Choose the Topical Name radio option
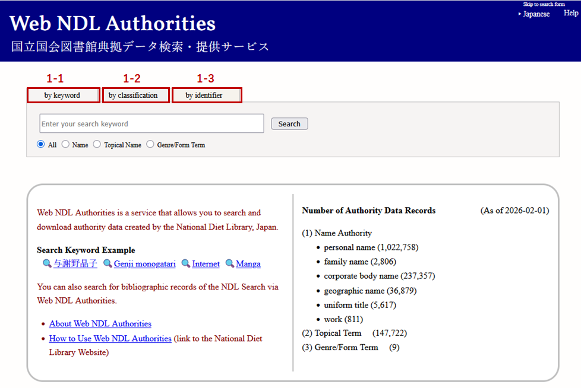Viewport: 581px width, 388px height. pos(97,144)
